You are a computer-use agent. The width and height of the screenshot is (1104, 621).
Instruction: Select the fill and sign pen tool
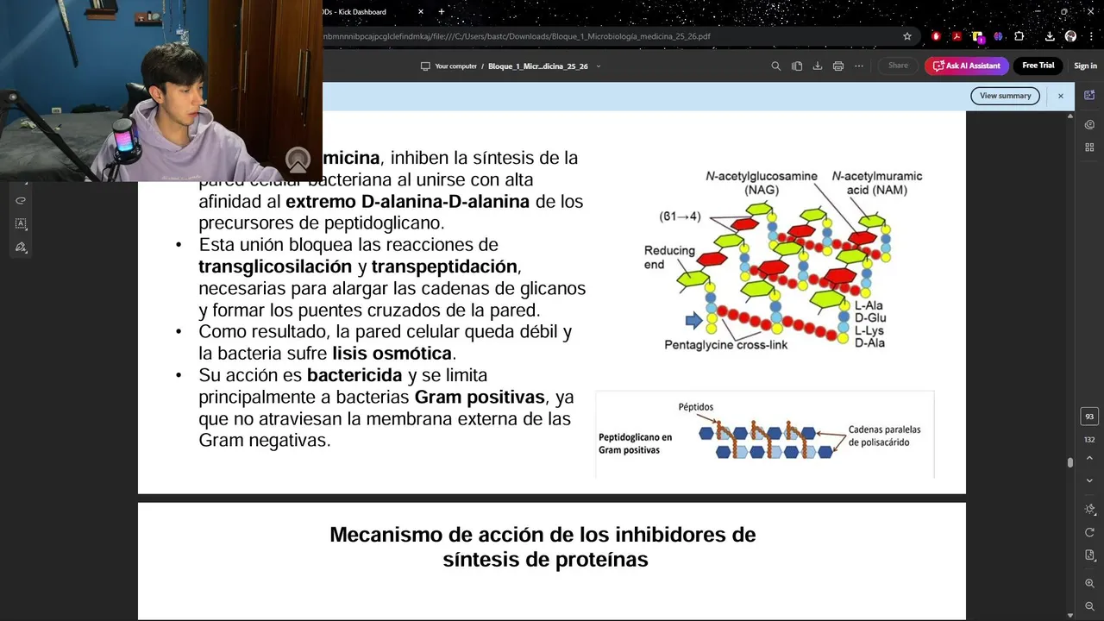click(x=21, y=248)
